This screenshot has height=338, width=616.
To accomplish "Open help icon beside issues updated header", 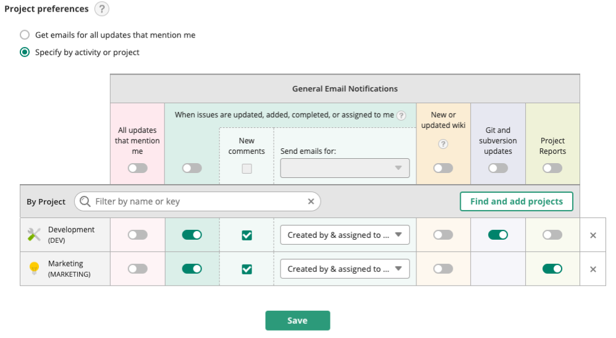I will click(x=402, y=115).
